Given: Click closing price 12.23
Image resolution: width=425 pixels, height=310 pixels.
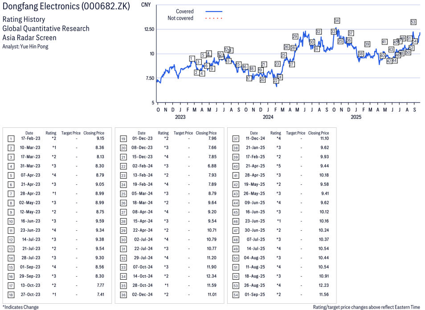Looking at the screenshot, I should click(323, 286).
